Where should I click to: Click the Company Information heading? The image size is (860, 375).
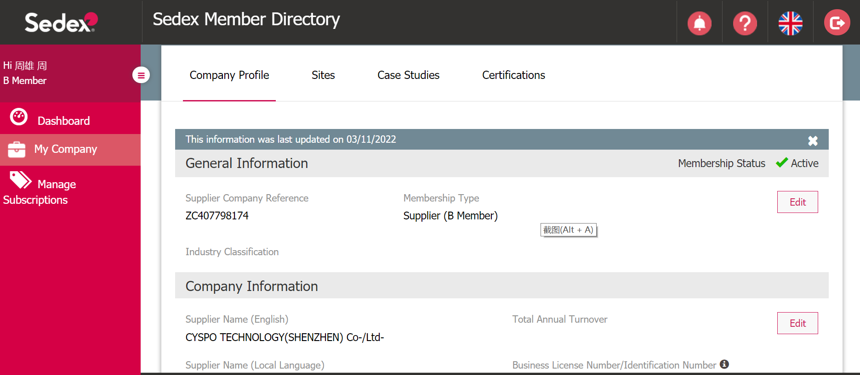tap(251, 286)
